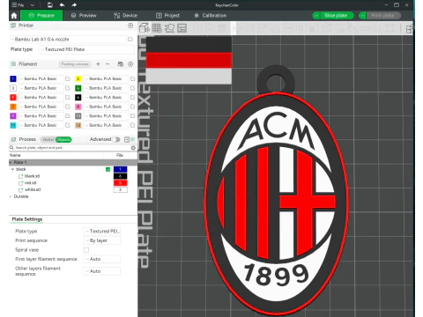Open the Calibration tab

pos(211,16)
